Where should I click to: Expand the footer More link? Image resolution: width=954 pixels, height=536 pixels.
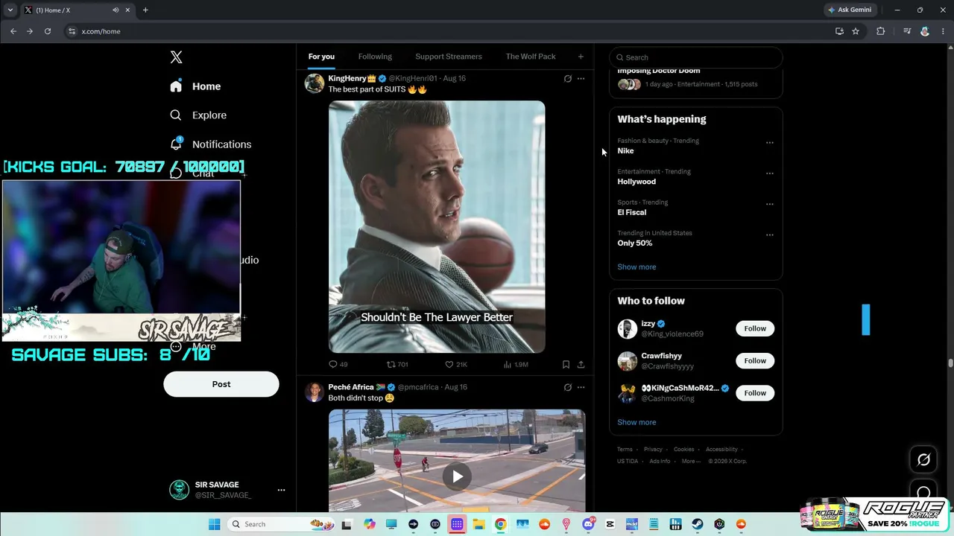click(691, 461)
